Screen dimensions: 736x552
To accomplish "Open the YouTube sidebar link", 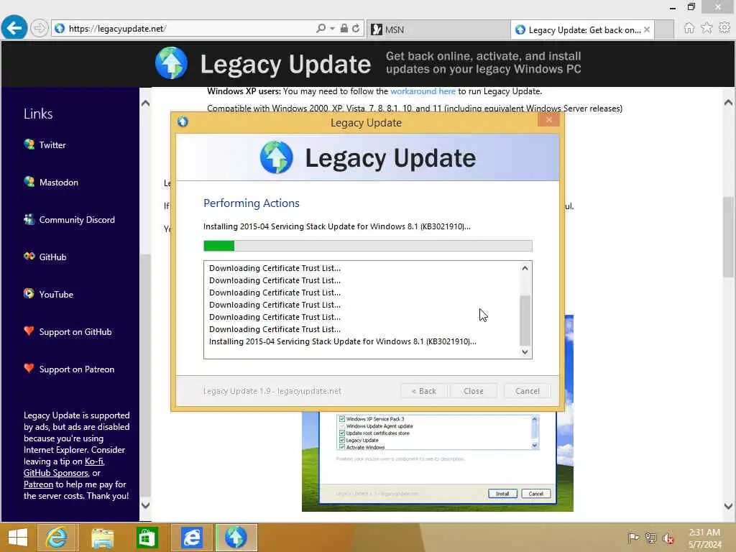I will pyautogui.click(x=56, y=294).
